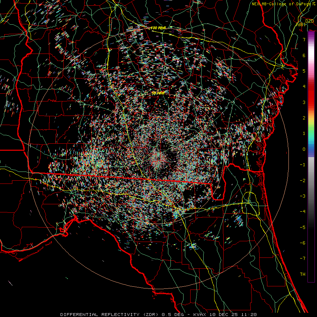This screenshot has width=317, height=317.
Task: Click the -2 value on the dB scale
Action: pyautogui.click(x=303, y=181)
